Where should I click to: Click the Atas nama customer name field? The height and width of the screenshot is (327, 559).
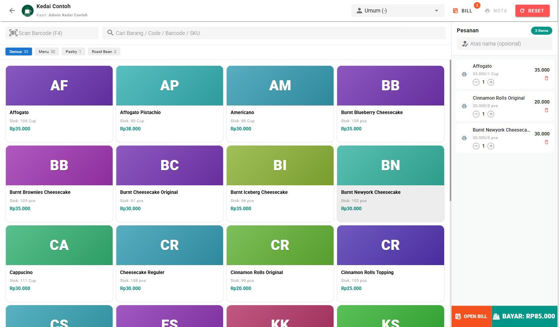[505, 44]
